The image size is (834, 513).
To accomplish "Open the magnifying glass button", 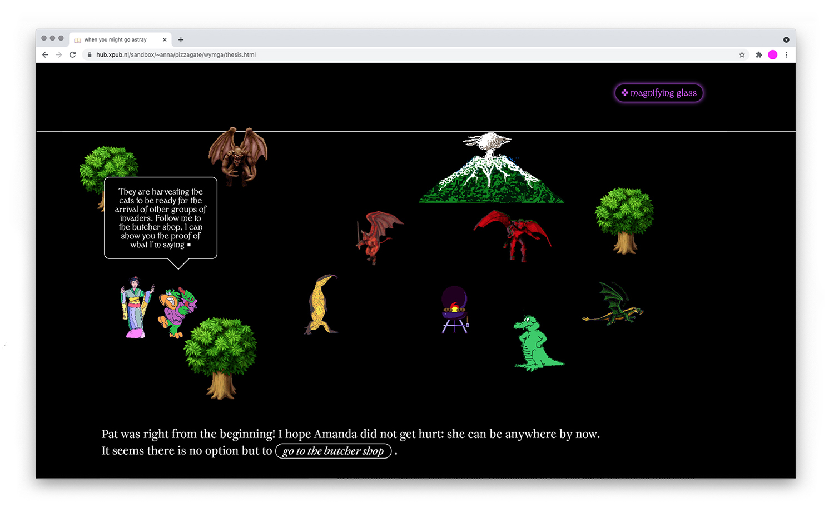I will pos(659,93).
